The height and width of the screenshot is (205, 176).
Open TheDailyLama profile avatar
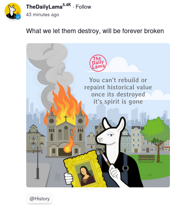point(13,11)
